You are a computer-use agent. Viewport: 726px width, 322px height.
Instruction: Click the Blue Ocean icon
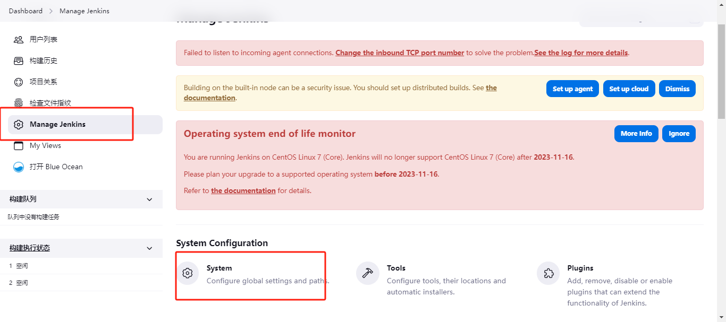tap(19, 167)
